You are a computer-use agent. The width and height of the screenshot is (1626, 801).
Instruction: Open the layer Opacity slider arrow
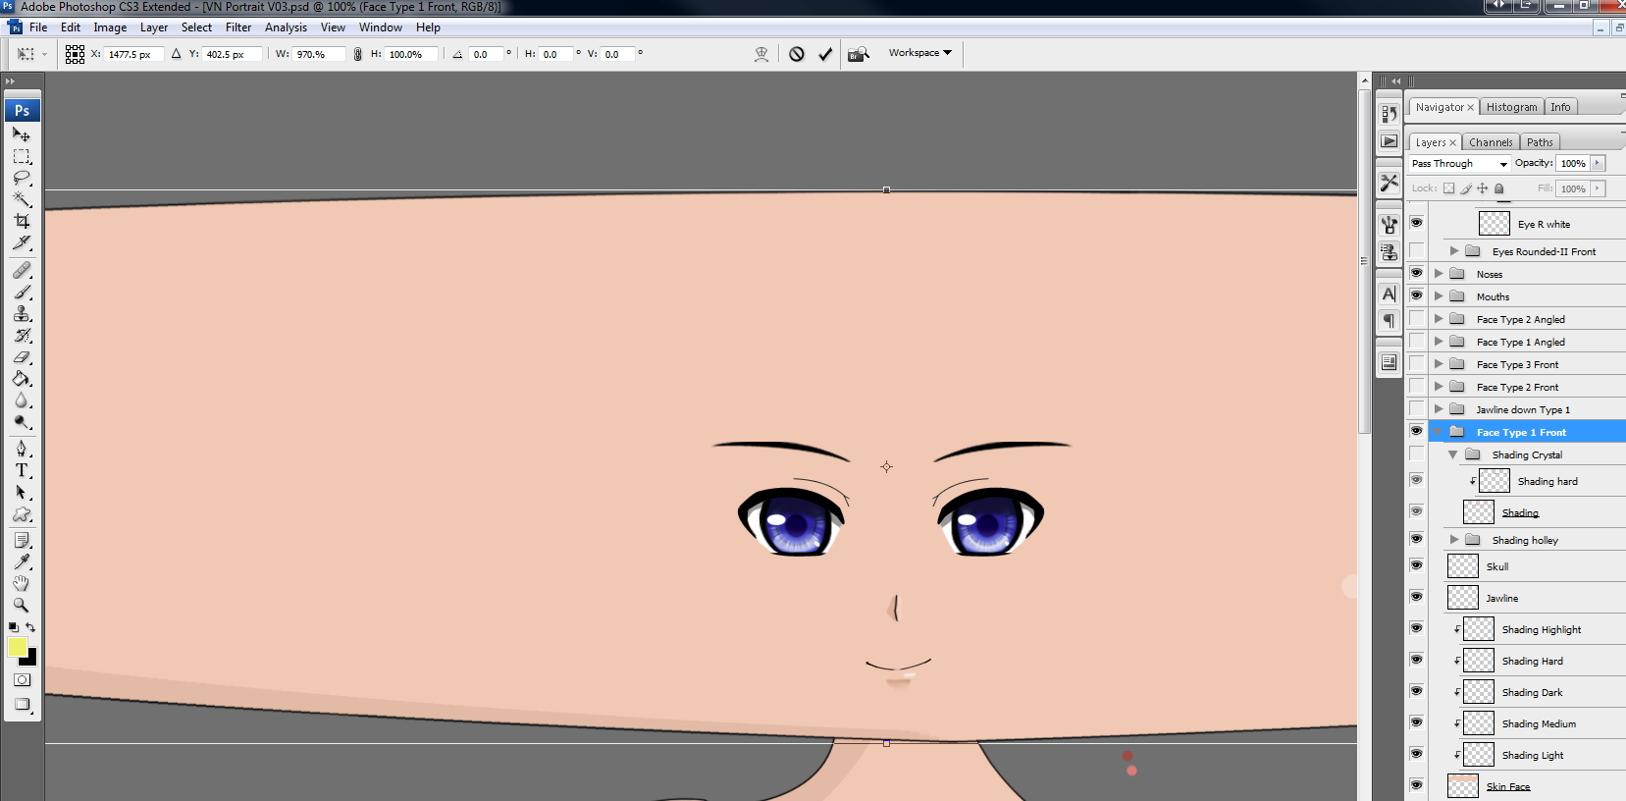1598,164
